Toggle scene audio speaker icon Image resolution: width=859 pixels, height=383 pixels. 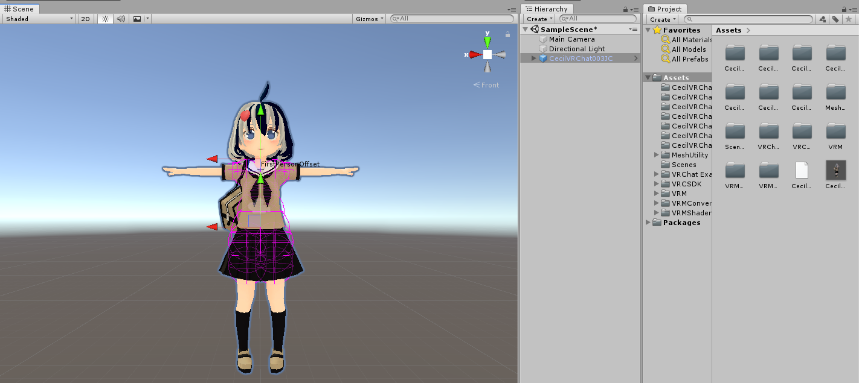(121, 19)
